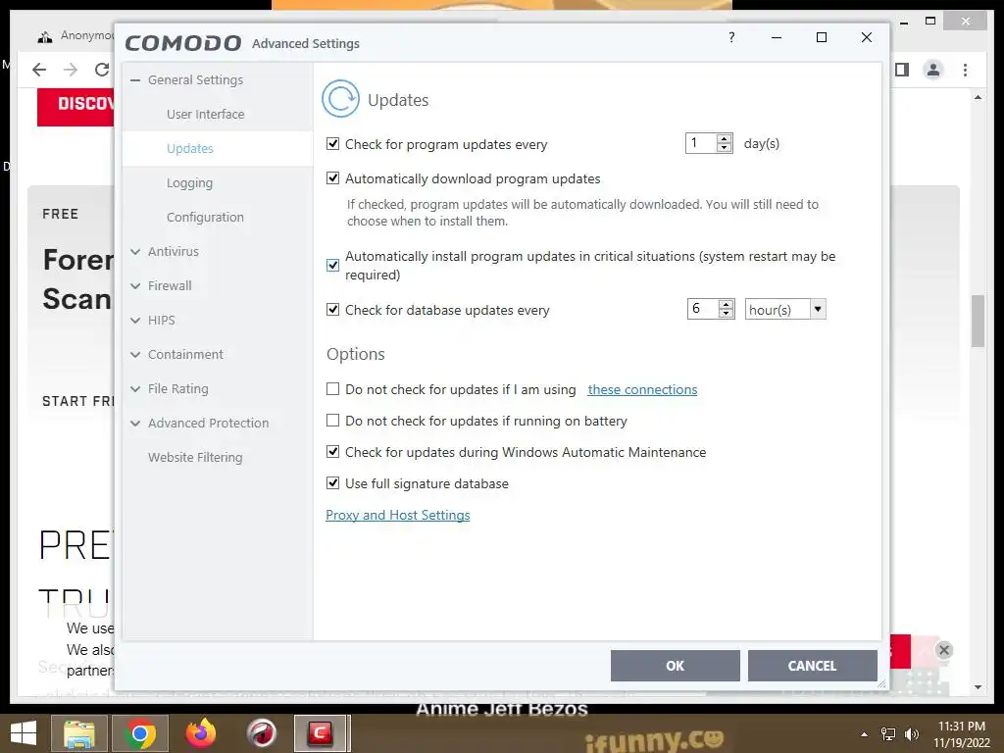Click the red DISCOV button on webpage
Viewport: 1004px width, 753px height.
pyautogui.click(x=75, y=107)
